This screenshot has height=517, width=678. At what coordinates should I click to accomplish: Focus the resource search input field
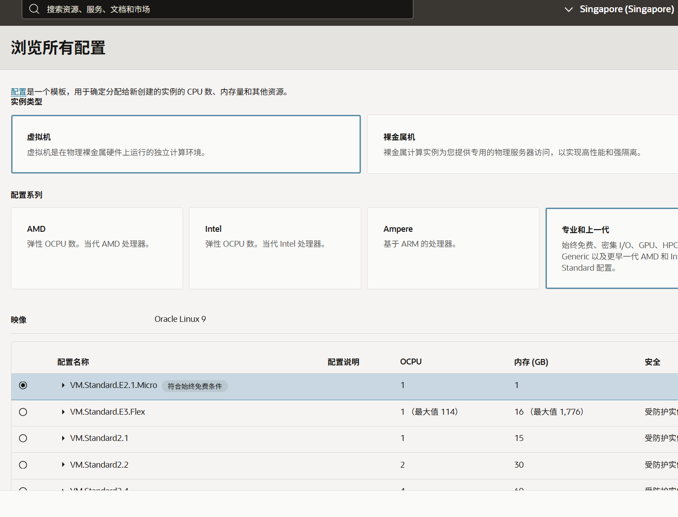point(218,9)
